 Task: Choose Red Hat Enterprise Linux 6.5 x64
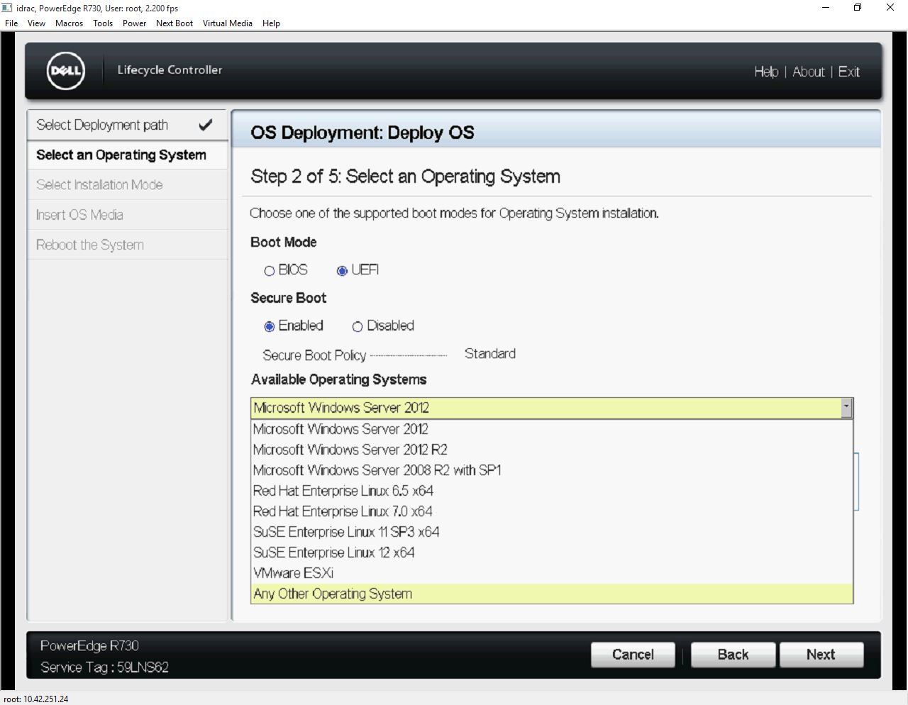pos(552,491)
